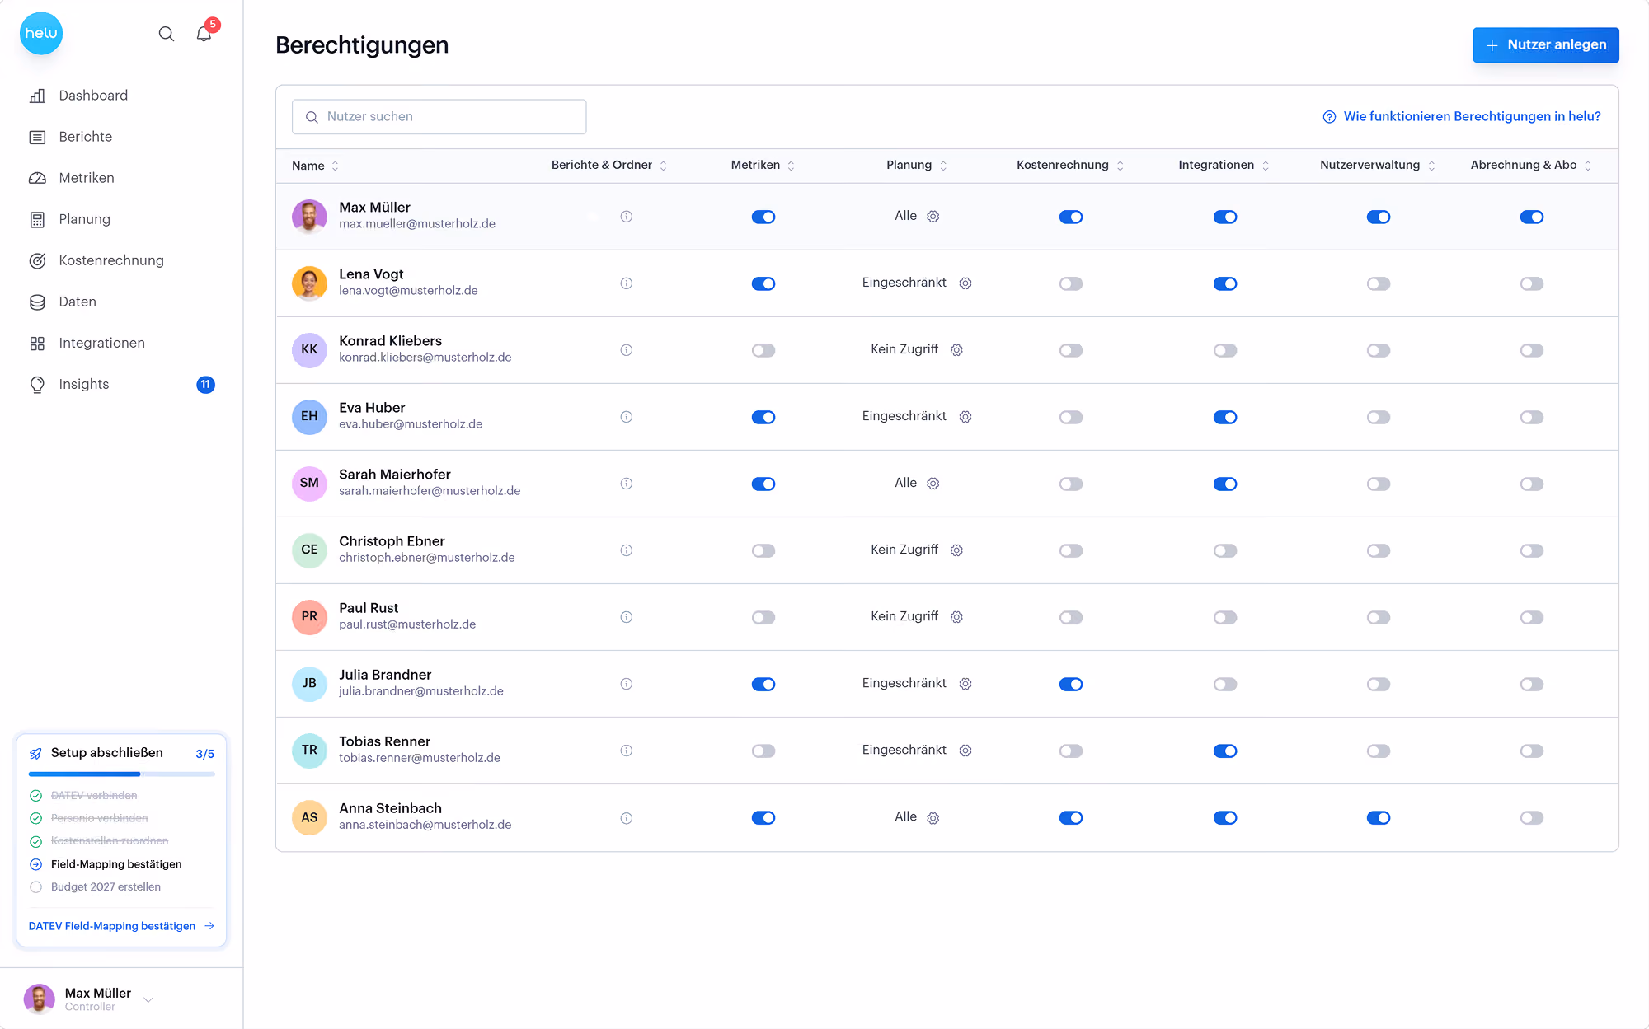Enable Abrechnung & Abo for Anna Steinbach
The image size is (1649, 1029).
[1532, 818]
